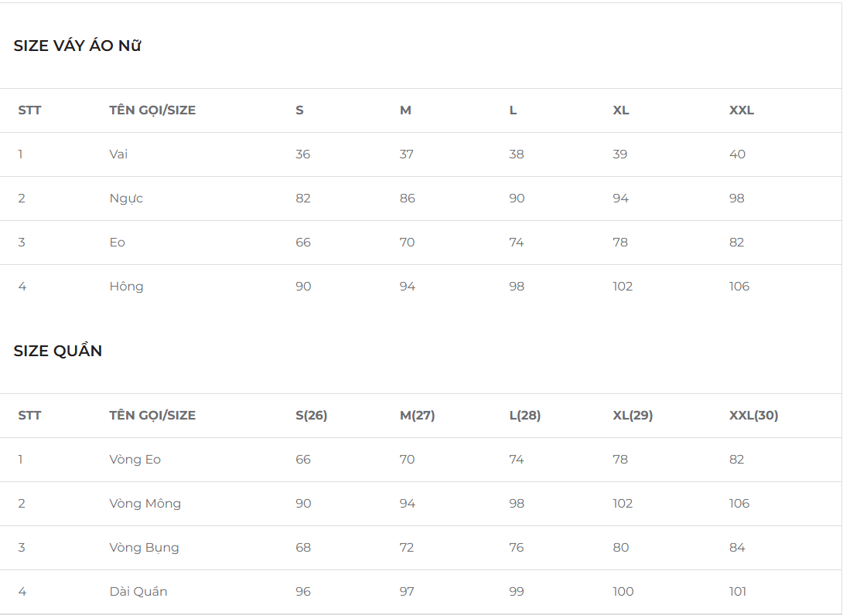
Task: Click the "Ngực" row label
Action: pyautogui.click(x=126, y=199)
